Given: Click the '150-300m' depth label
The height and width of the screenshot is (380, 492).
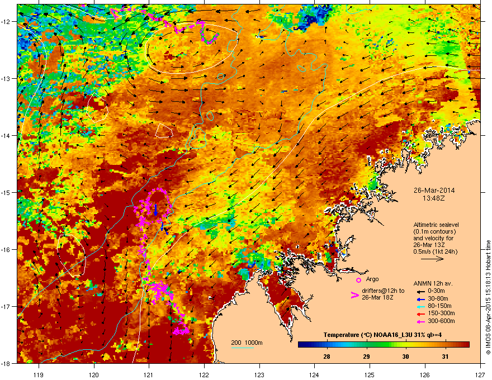Looking at the screenshot, I should [x=441, y=313].
